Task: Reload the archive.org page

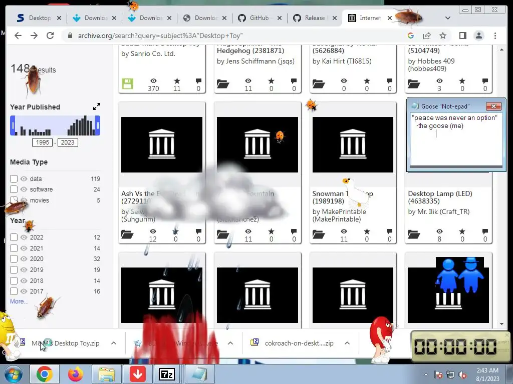Action: tap(50, 35)
